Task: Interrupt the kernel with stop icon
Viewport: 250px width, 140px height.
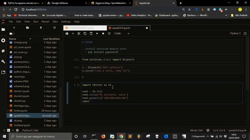Action: (103, 33)
